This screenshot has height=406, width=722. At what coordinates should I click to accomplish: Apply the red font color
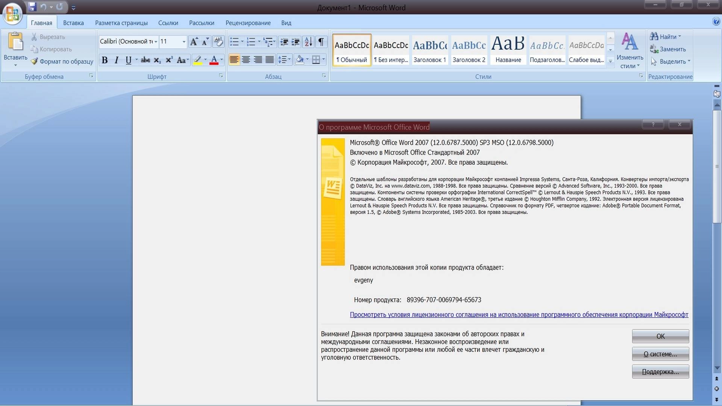[x=214, y=60]
